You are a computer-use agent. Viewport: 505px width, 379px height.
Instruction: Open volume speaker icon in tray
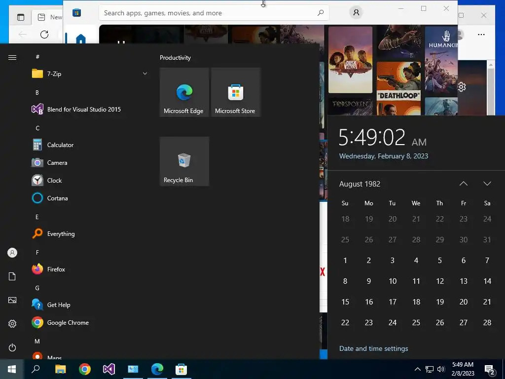point(441,369)
